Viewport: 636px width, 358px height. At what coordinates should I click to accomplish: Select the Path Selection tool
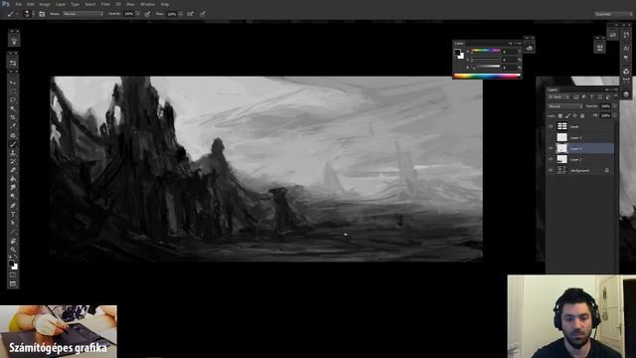click(x=13, y=223)
